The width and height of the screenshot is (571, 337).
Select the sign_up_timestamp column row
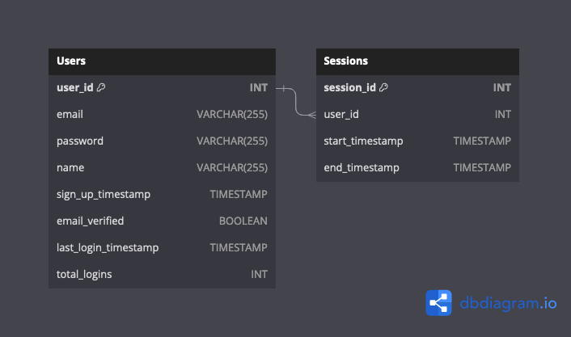(162, 194)
